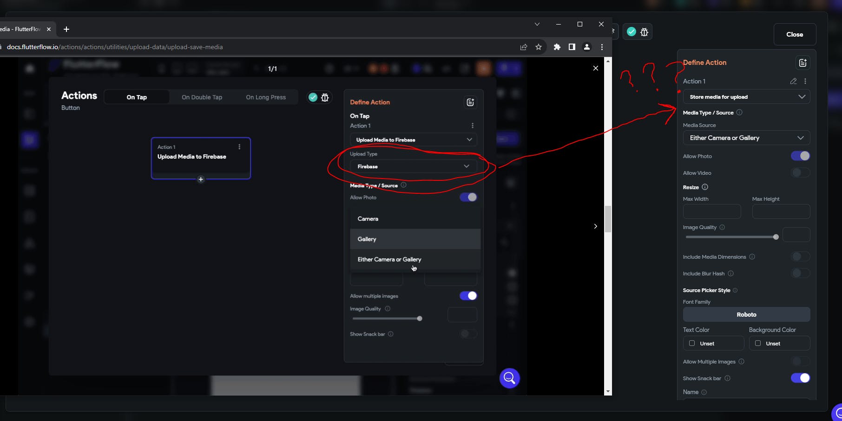Open Action 1 three-dot options menu
The image size is (842, 421).
pyautogui.click(x=805, y=81)
